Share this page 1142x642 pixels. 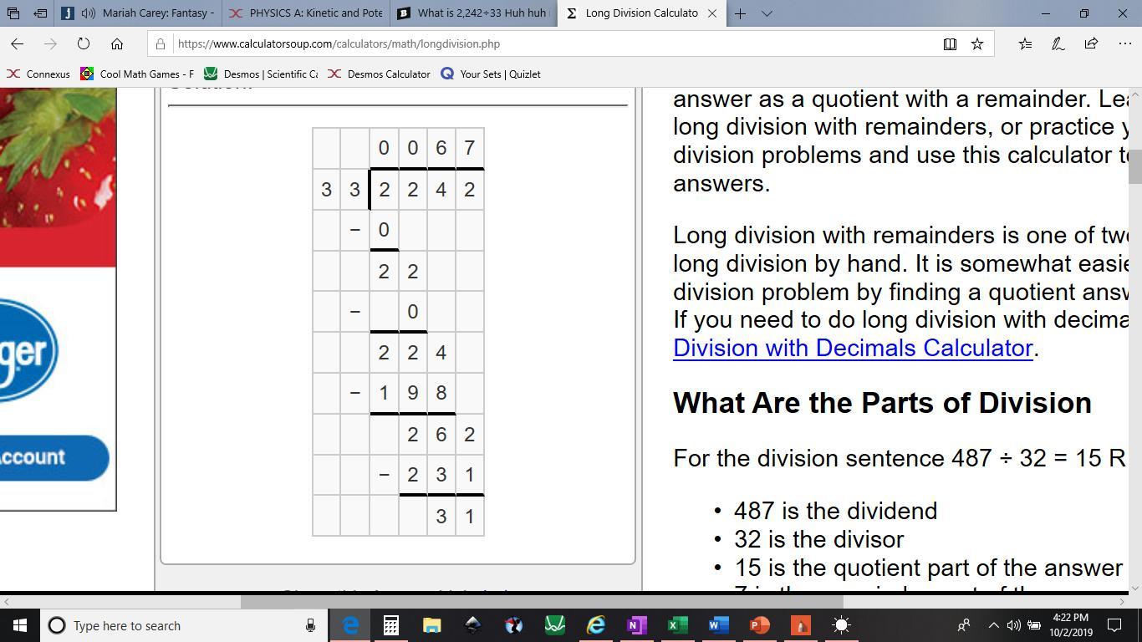pos(1091,43)
